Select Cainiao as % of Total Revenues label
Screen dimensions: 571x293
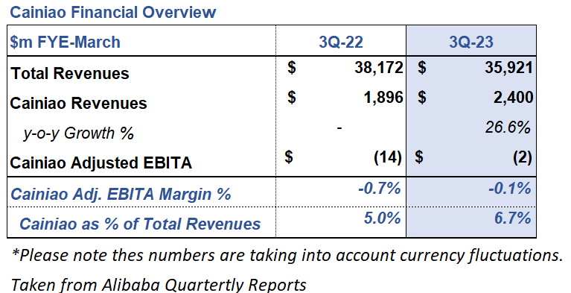click(140, 224)
